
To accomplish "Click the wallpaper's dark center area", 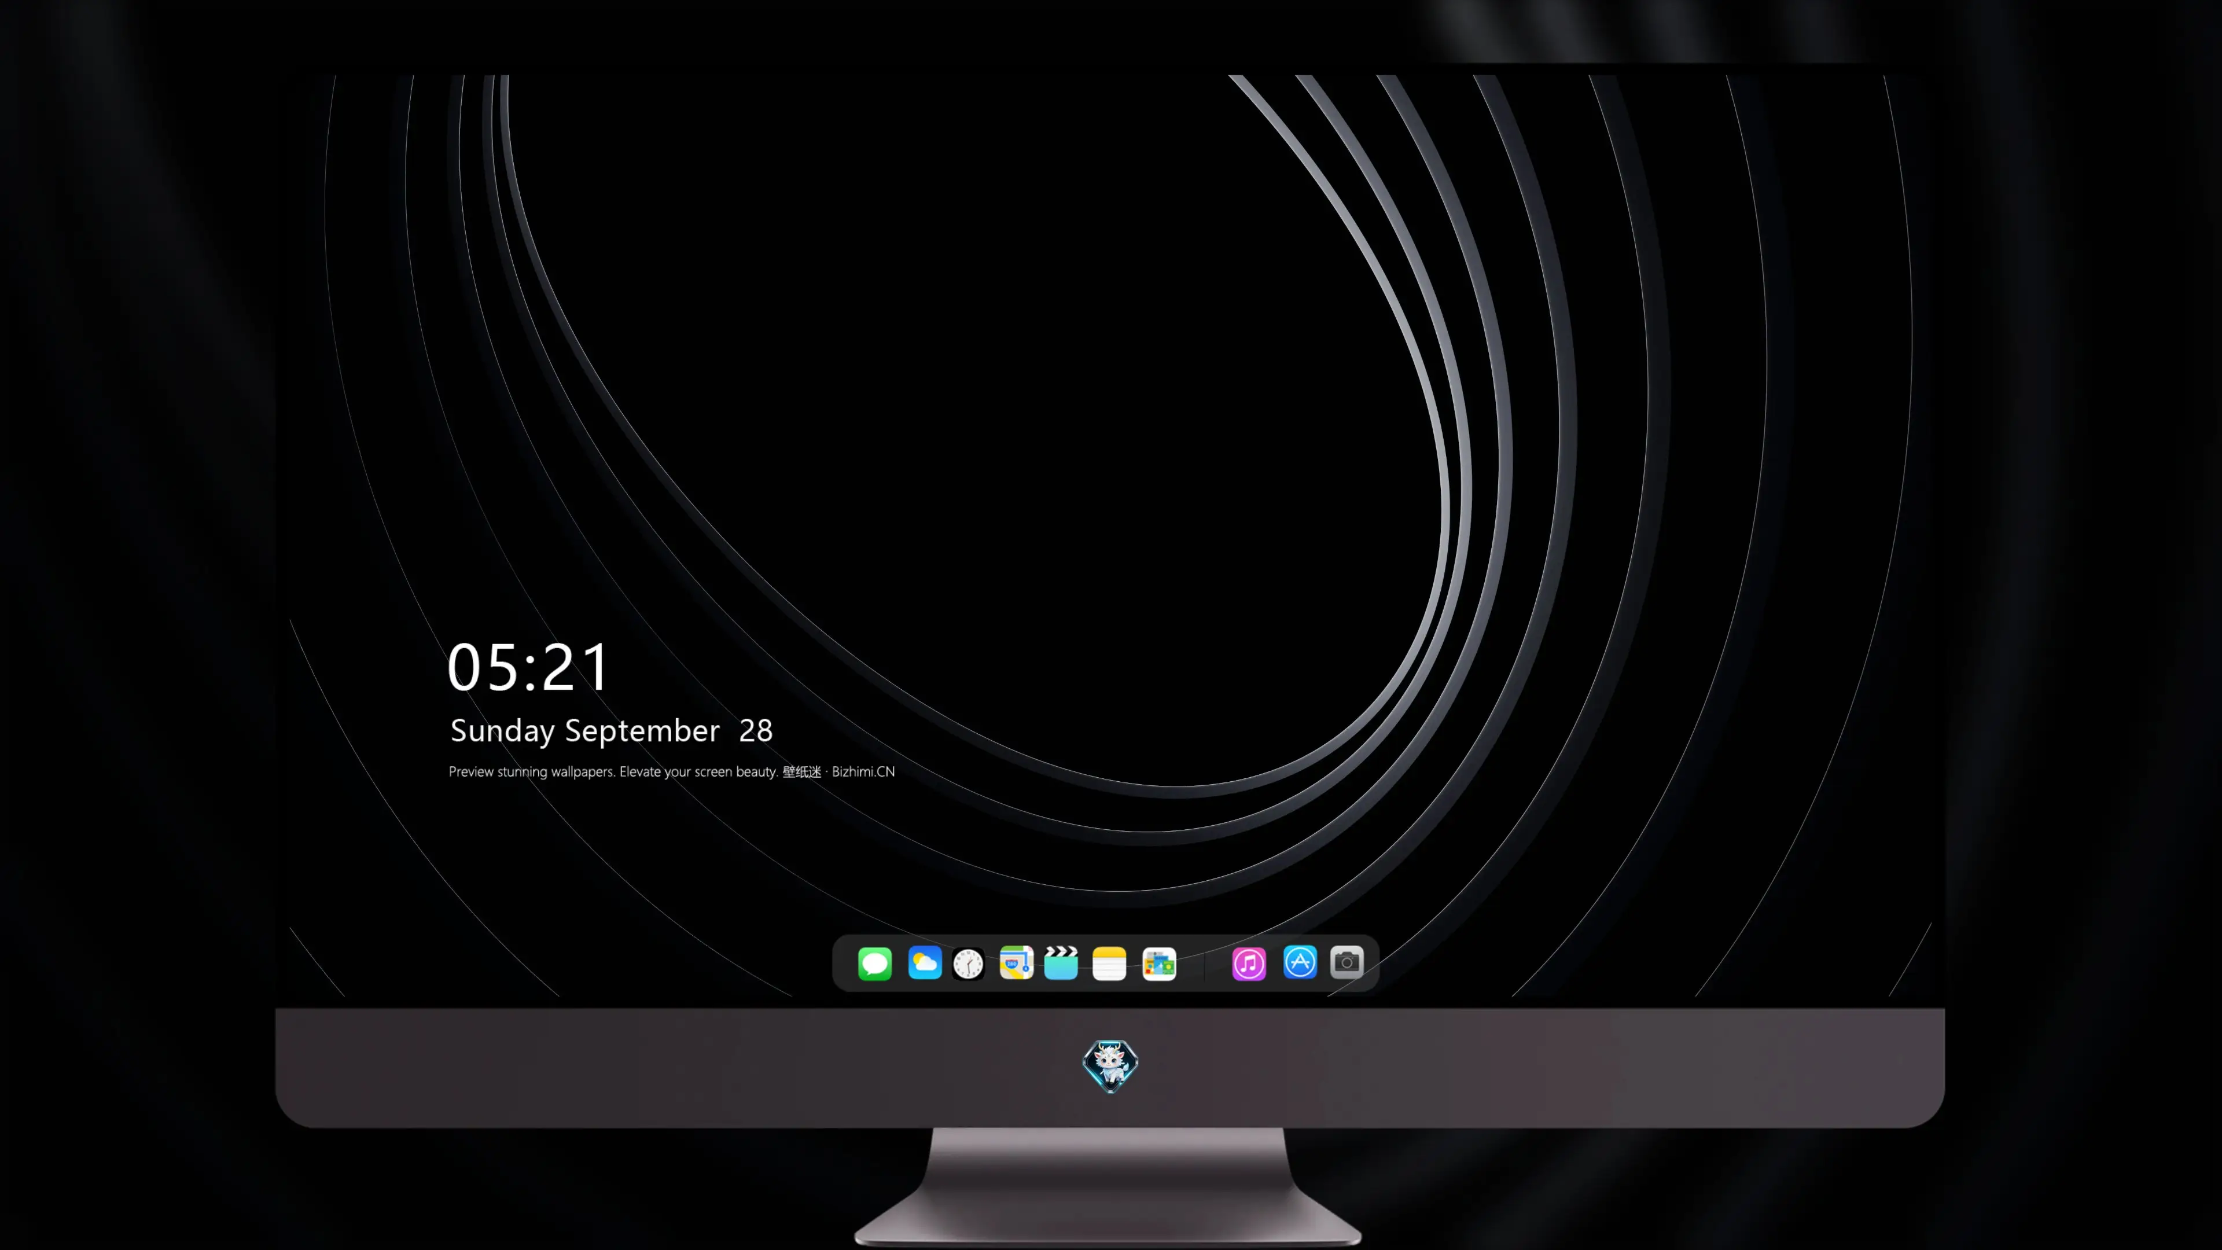I will click(x=992, y=388).
